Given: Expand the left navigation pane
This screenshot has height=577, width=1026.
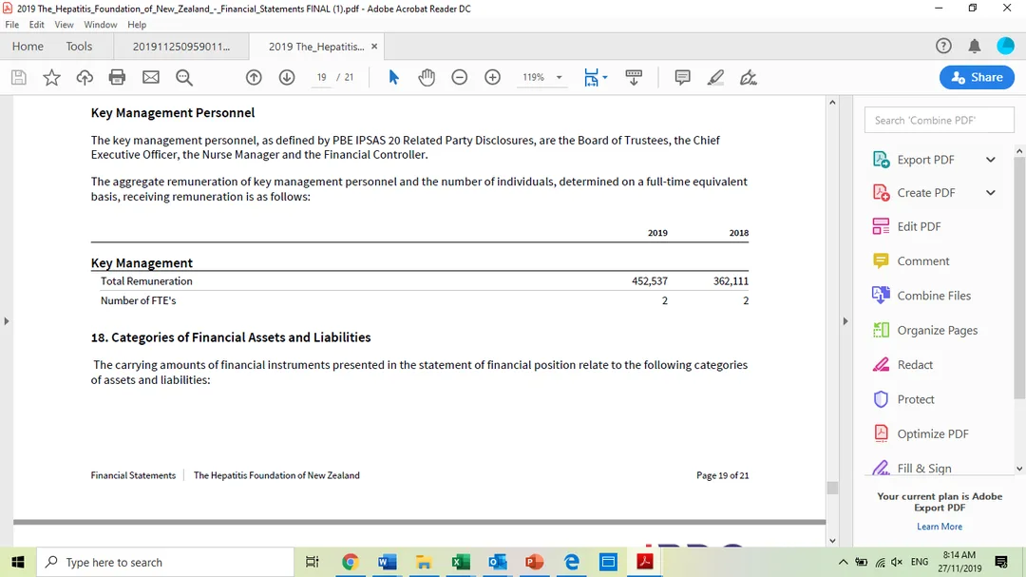Looking at the screenshot, I should pyautogui.click(x=7, y=321).
